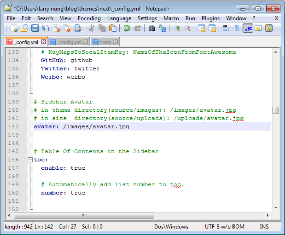Image resolution: width=285 pixels, height=235 pixels.
Task: Open the Macro menu
Action: coord(171,18)
